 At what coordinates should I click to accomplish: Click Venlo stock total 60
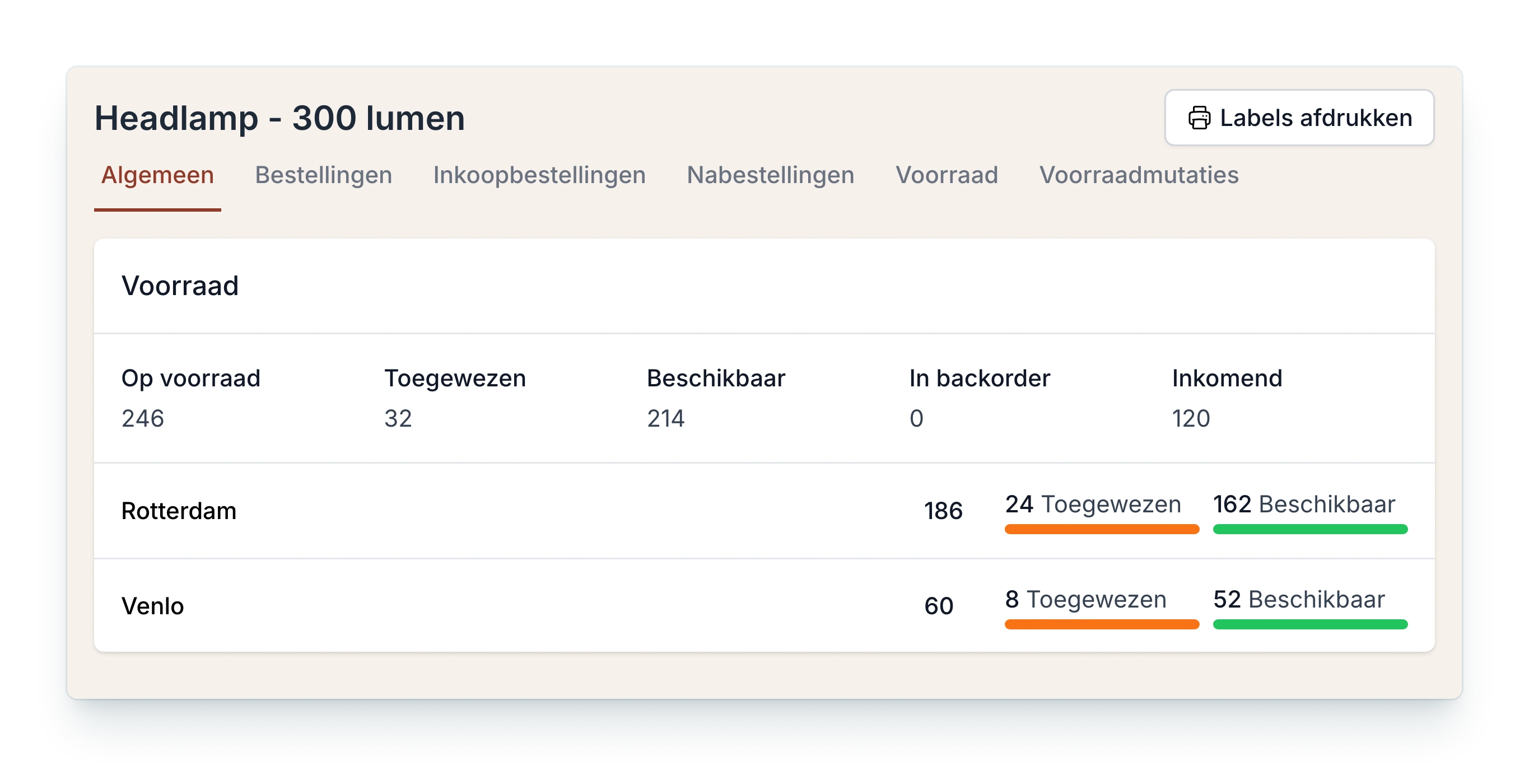pyautogui.click(x=939, y=605)
